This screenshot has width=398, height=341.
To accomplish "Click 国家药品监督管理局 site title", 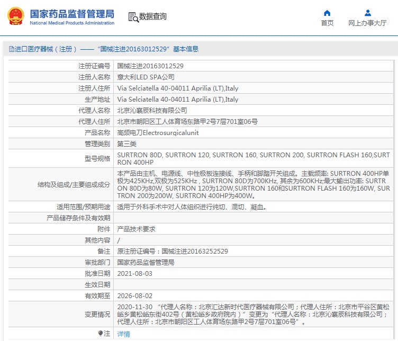I will (x=72, y=14).
